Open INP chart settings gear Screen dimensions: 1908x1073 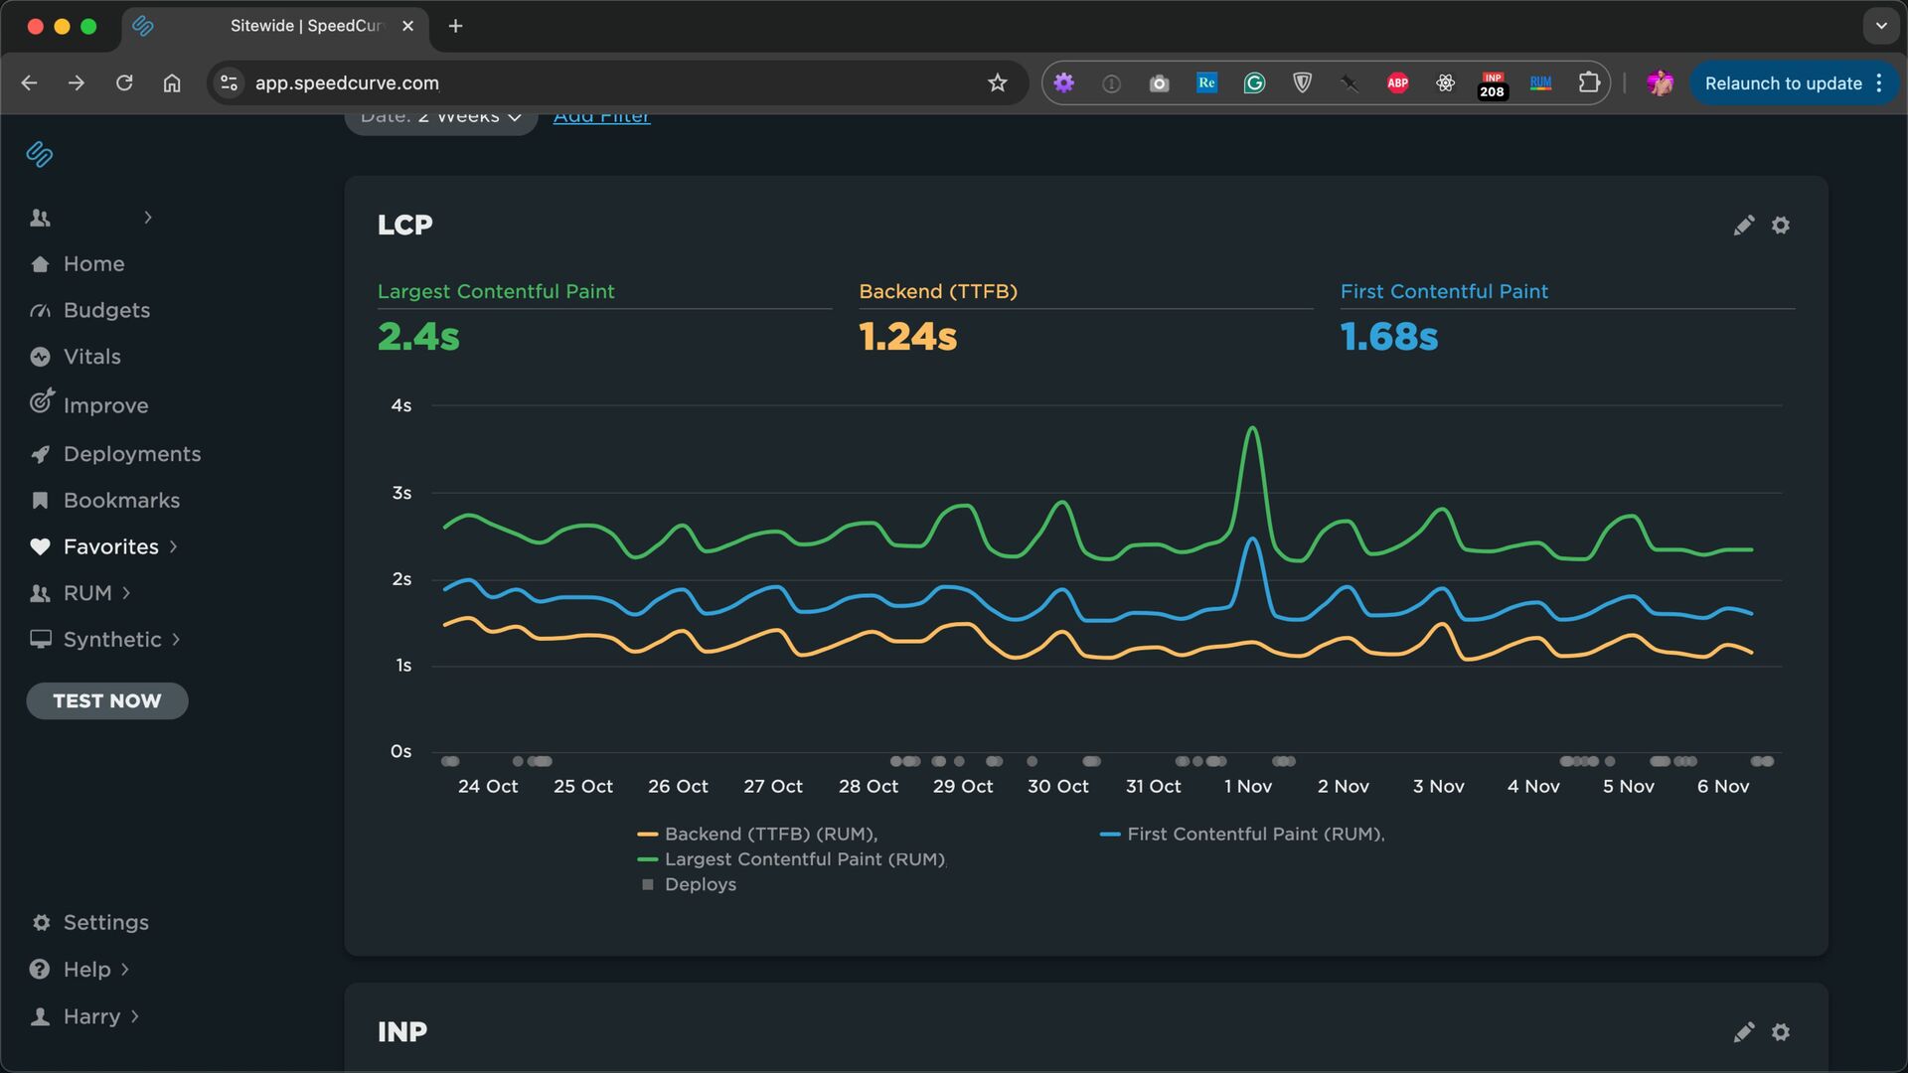[x=1781, y=1032]
